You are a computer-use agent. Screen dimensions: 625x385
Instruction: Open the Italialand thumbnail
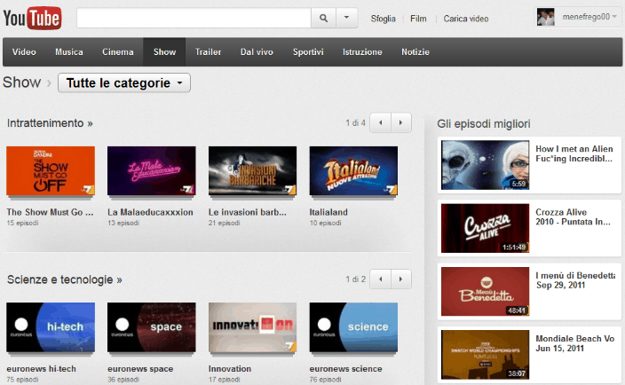coord(353,171)
